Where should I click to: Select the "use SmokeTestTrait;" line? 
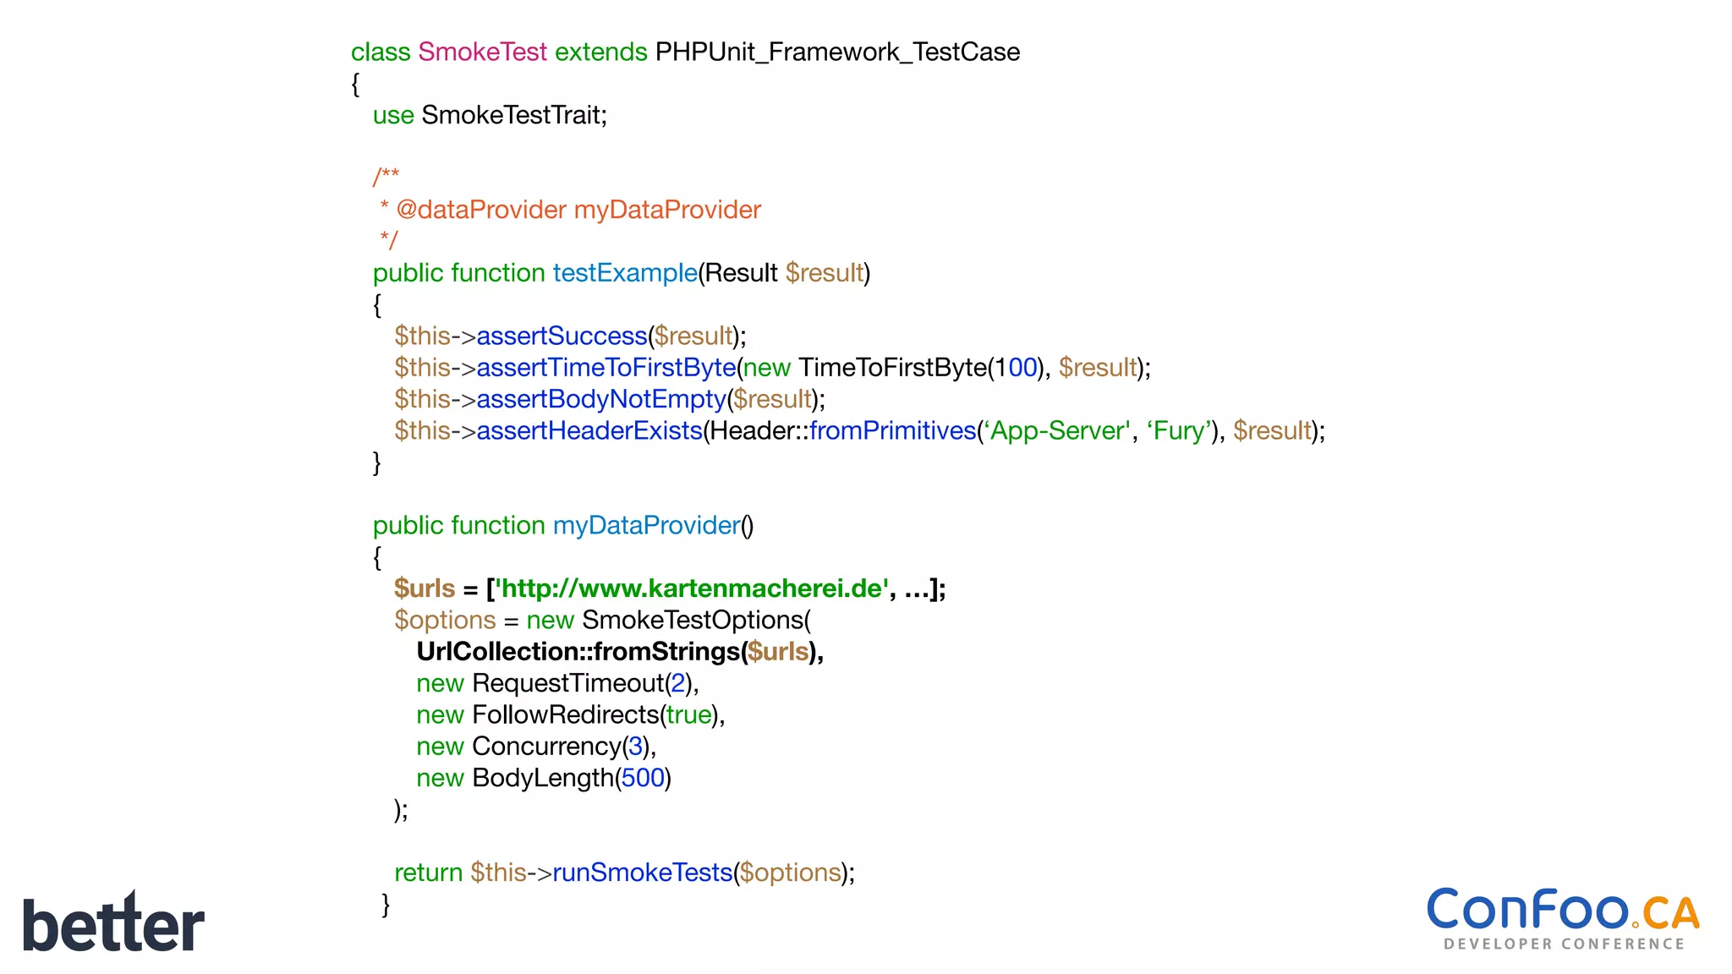click(490, 115)
